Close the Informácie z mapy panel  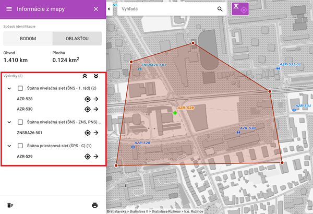(x=95, y=9)
